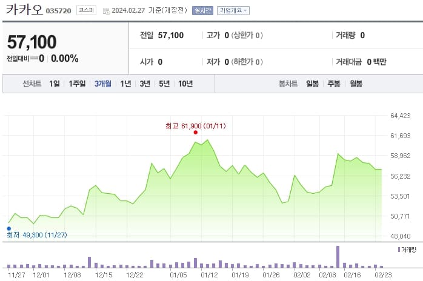
Task: Click the calendar icon beside 2024.02.27
Action: (x=107, y=11)
